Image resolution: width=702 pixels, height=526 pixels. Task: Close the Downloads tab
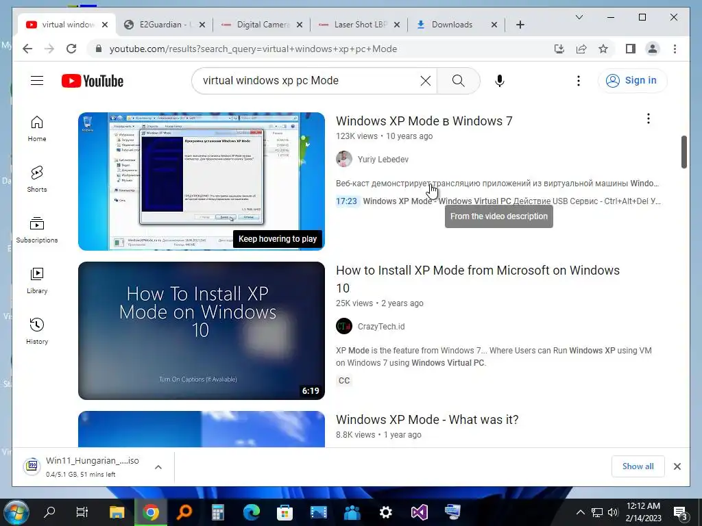coord(494,25)
